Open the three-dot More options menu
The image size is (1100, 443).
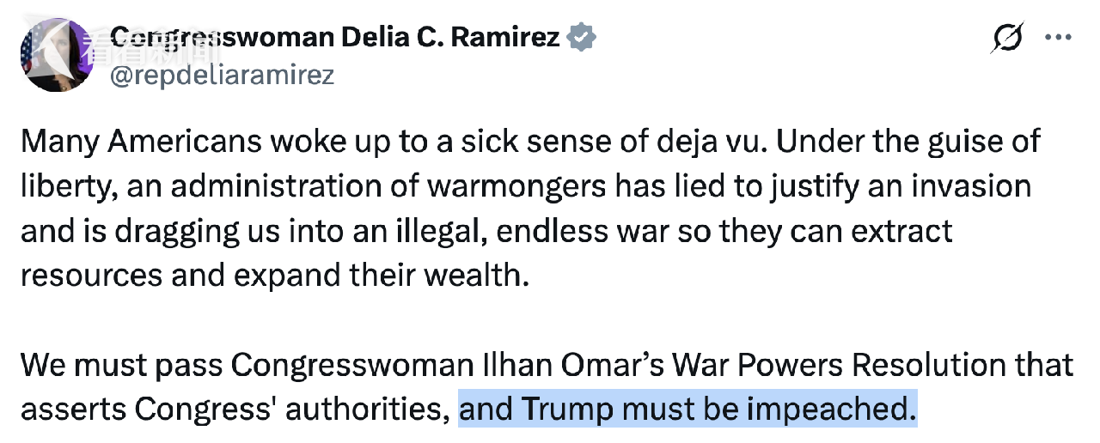pyautogui.click(x=1056, y=38)
